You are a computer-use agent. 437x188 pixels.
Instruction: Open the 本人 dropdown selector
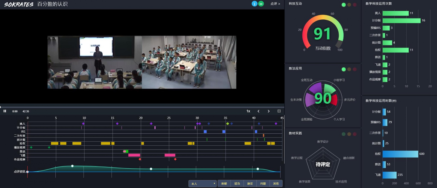pyautogui.click(x=202, y=184)
